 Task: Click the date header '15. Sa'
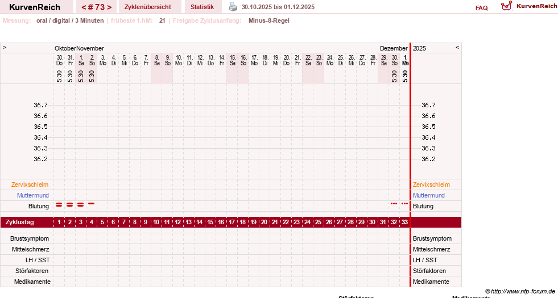point(233,60)
